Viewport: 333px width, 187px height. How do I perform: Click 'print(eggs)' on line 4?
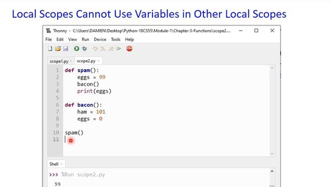(x=94, y=91)
